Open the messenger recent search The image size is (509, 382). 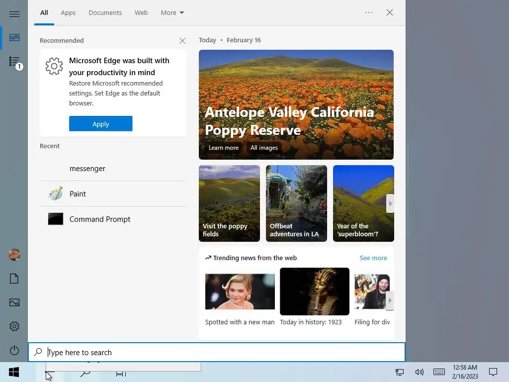(x=113, y=168)
